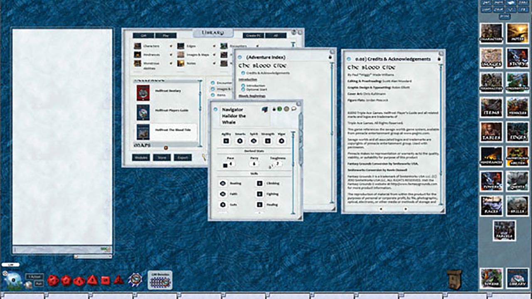Image resolution: width=532 pixels, height=299 pixels.
Task: Toggle the lock on Adventure Index window
Action: [330, 57]
